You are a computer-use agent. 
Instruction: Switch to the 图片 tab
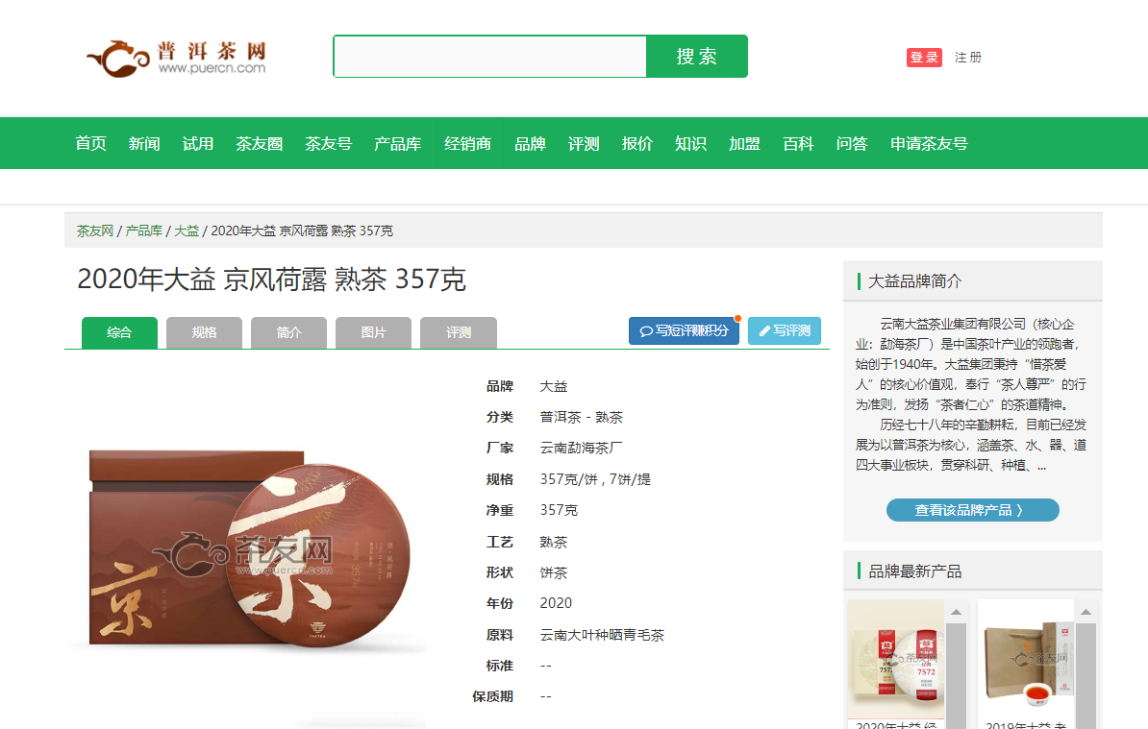373,332
